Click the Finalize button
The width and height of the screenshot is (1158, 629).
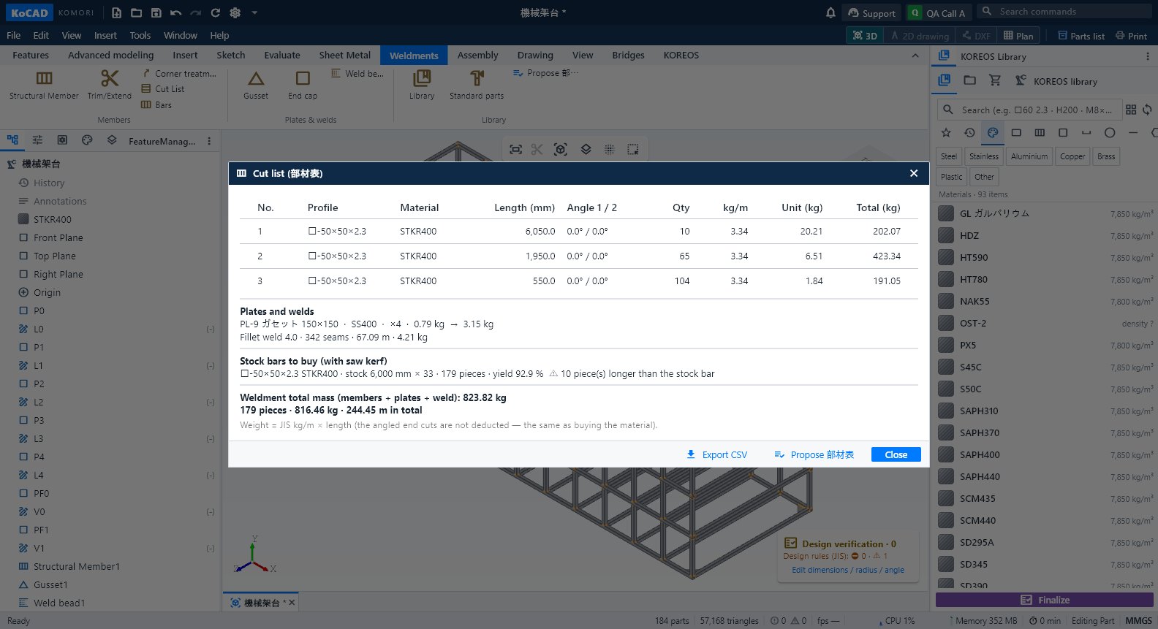[x=1045, y=600]
